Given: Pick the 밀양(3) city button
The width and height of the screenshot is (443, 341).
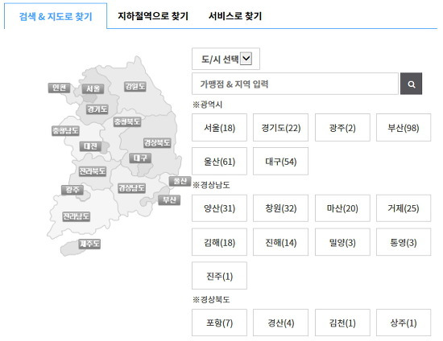Looking at the screenshot, I should pyautogui.click(x=342, y=242).
